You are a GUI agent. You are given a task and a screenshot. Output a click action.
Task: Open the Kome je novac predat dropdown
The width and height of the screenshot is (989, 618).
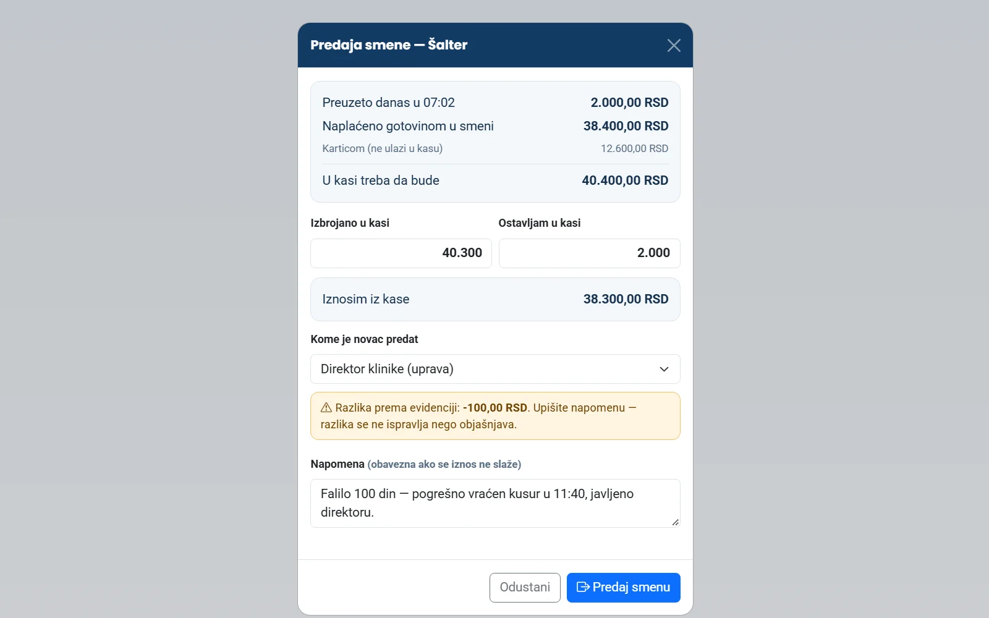pos(495,369)
